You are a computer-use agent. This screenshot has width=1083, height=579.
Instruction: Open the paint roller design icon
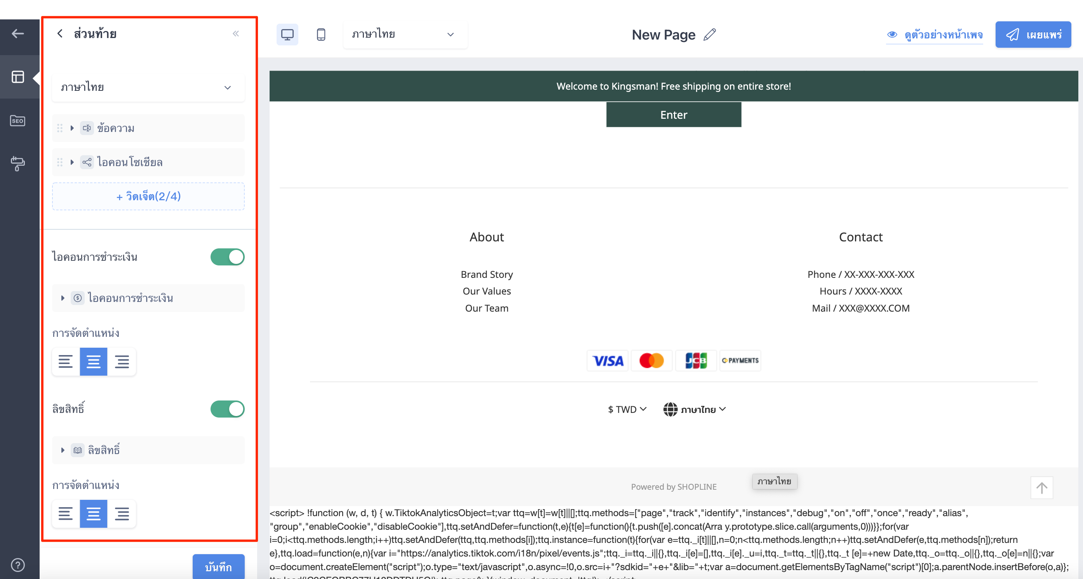(x=17, y=163)
